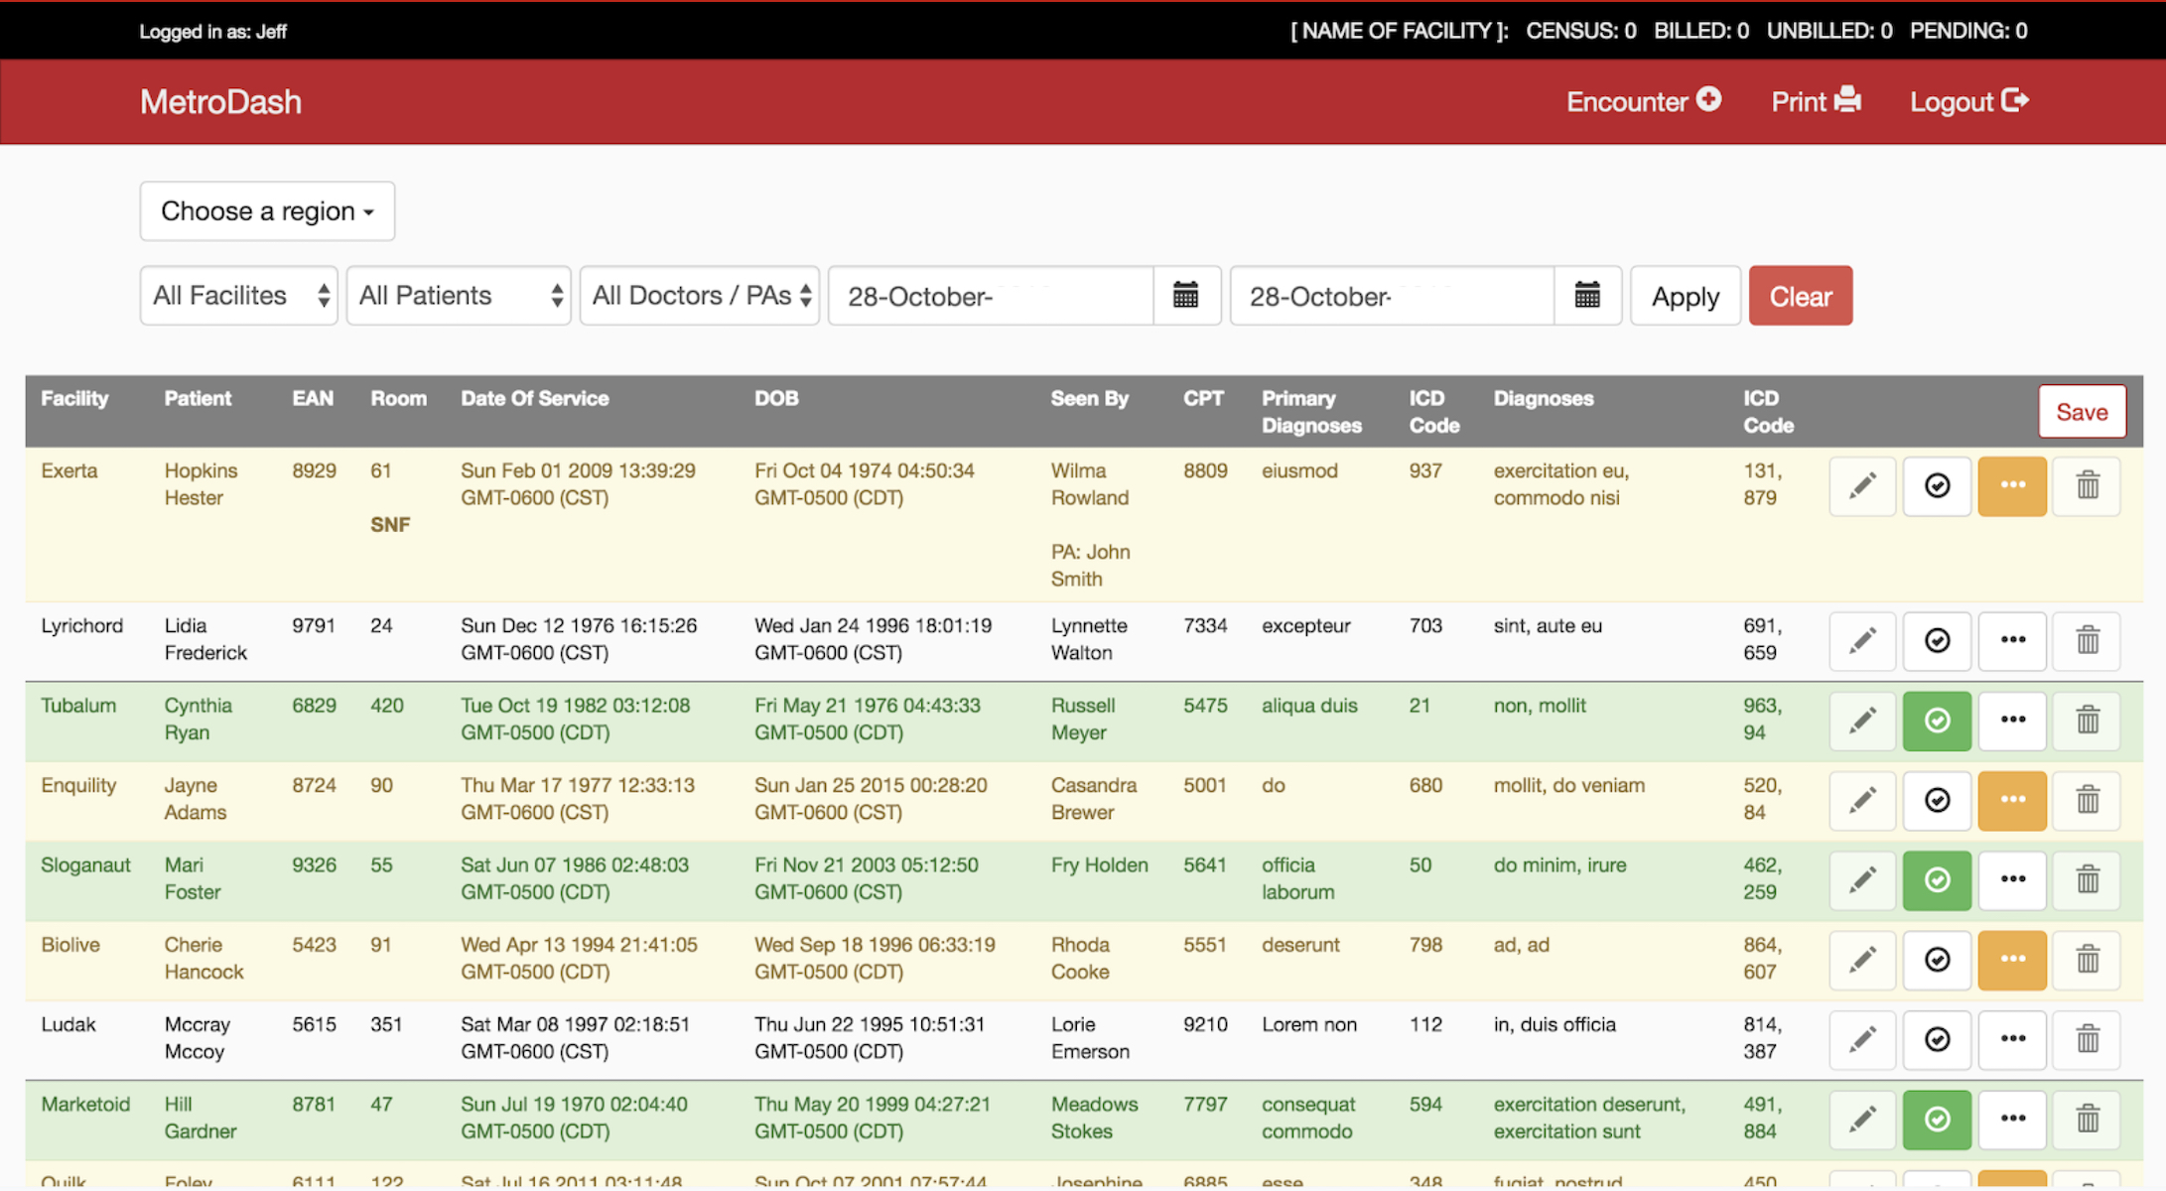The height and width of the screenshot is (1191, 2166).
Task: Click the checkmark approval icon for Tubalum patient
Action: [x=1936, y=719]
